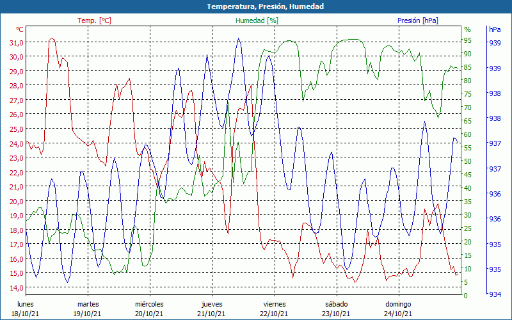Select the '22,0' temperature axis label
This screenshot has height=320, width=512.
[17, 172]
